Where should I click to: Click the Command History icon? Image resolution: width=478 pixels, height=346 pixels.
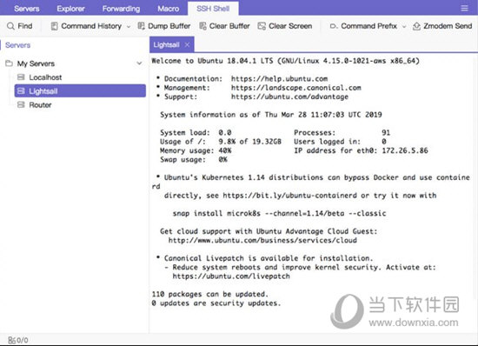point(54,26)
